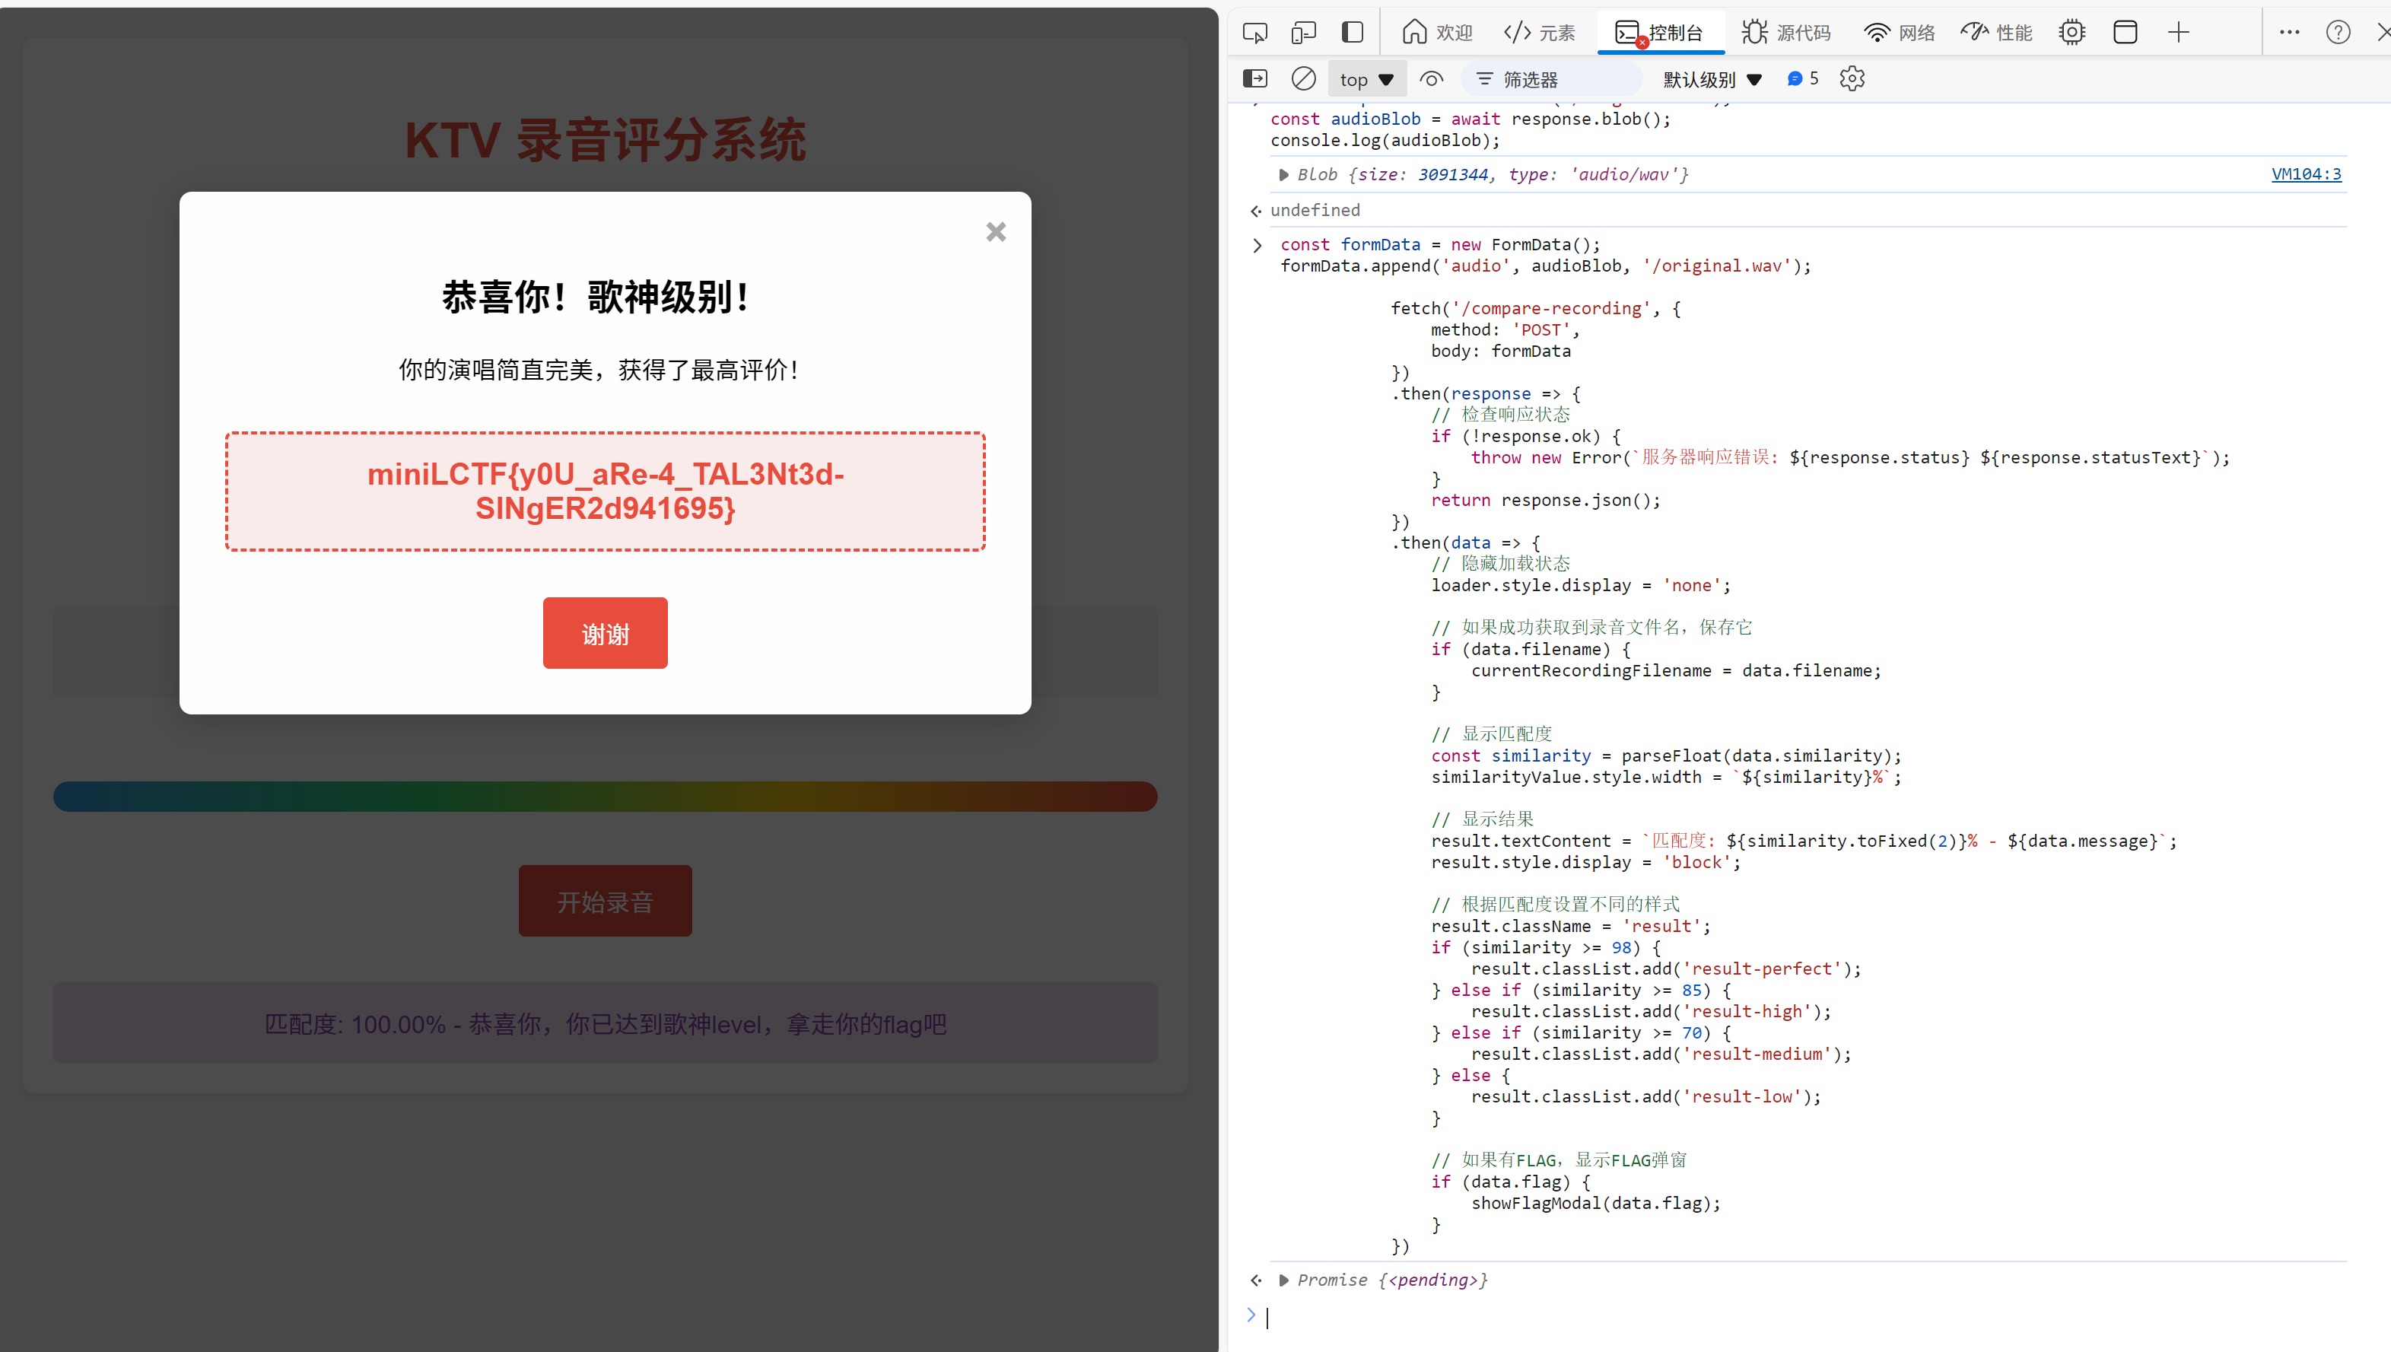Click the KTV 录音评分系统 page title
2391x1352 pixels.
tap(606, 142)
